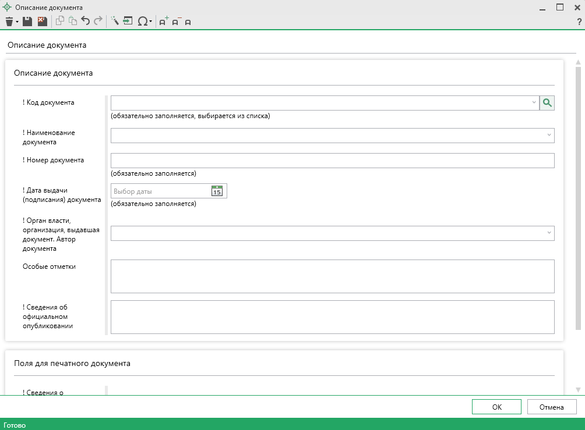Expand the Код документа dropdown list
This screenshot has width=585, height=430.
click(x=534, y=103)
